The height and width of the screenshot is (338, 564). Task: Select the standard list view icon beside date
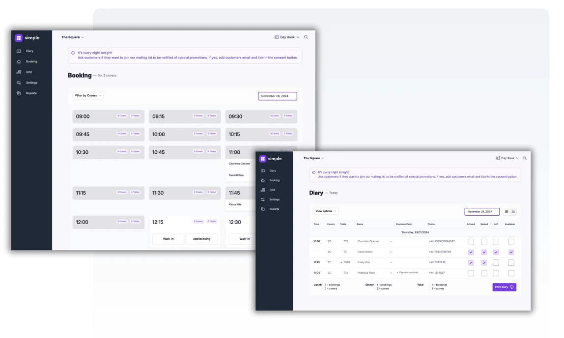pos(507,212)
